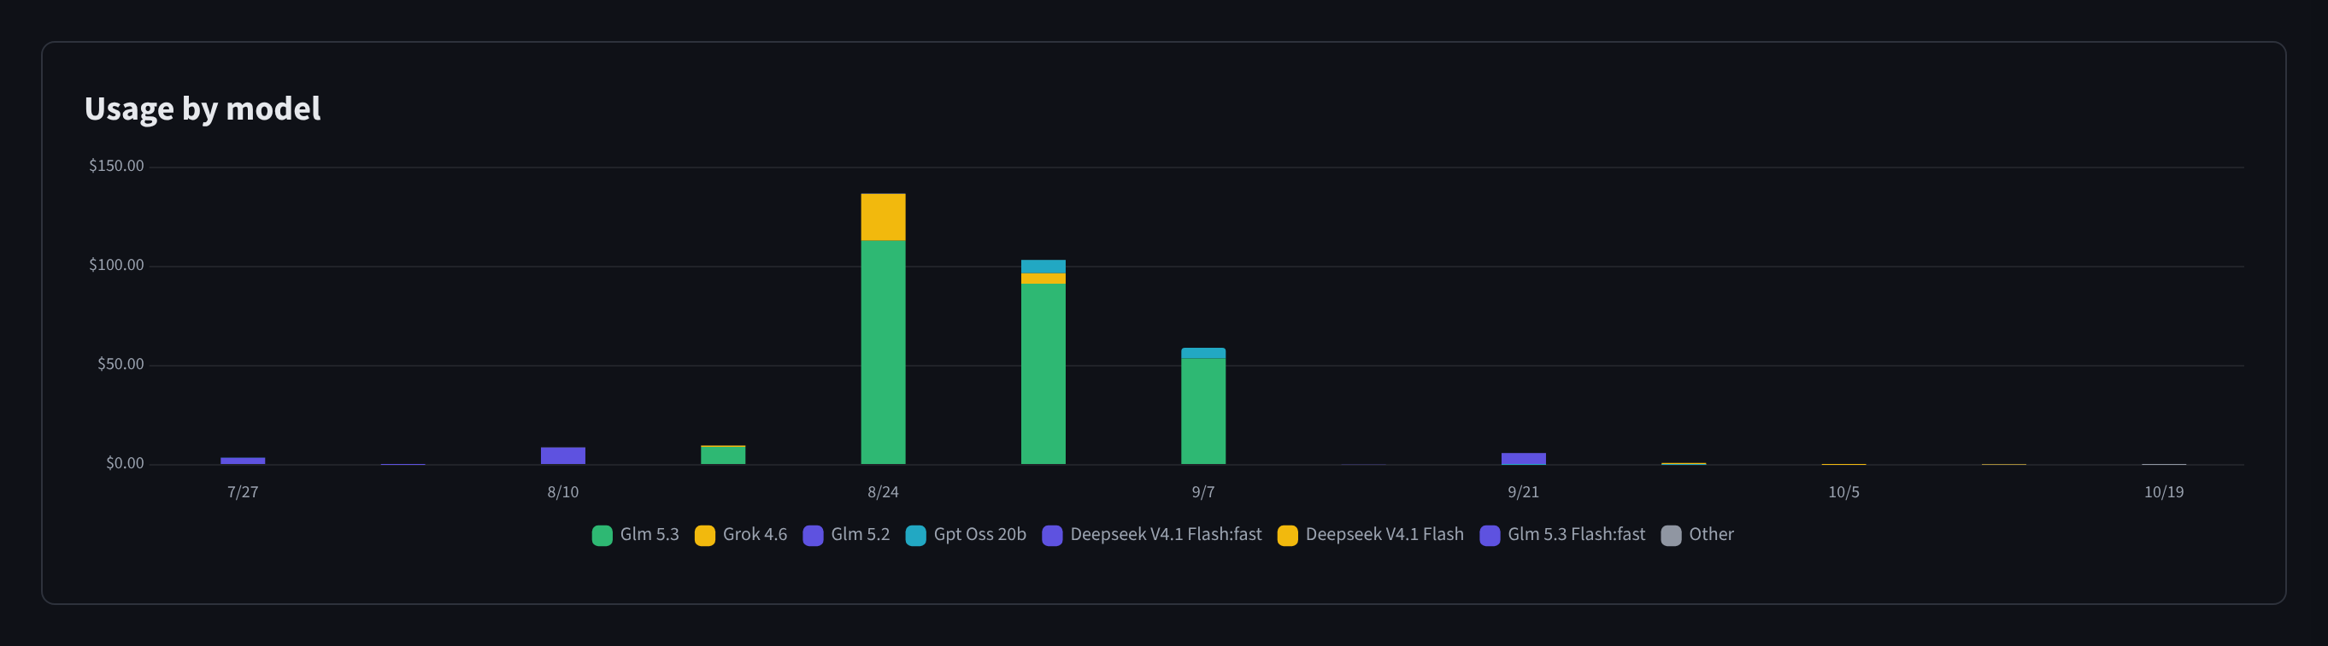Click the 'Usage by model' chart title
Image resolution: width=2328 pixels, height=646 pixels.
point(203,109)
